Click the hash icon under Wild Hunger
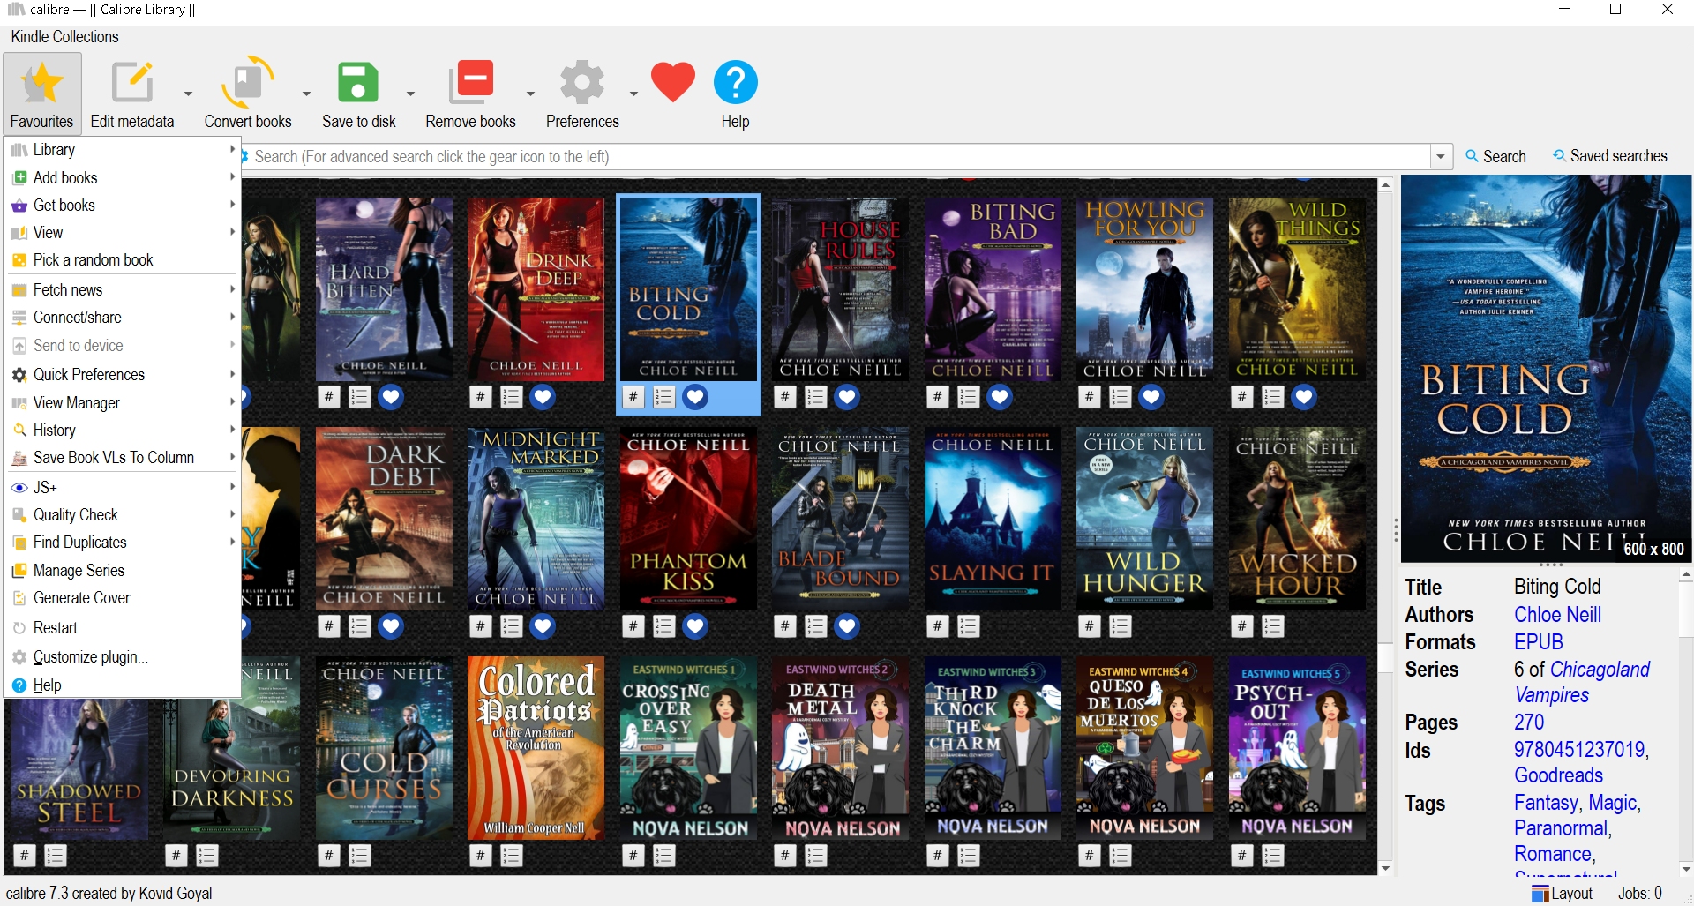1694x906 pixels. pyautogui.click(x=1090, y=626)
